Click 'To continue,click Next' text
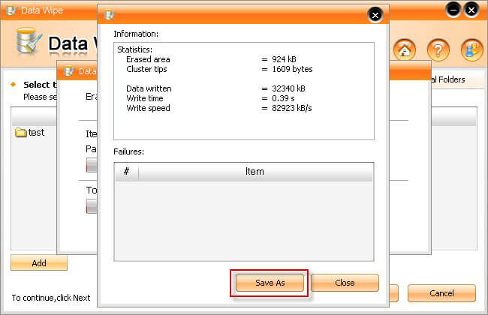This screenshot has width=488, height=315. tap(51, 298)
